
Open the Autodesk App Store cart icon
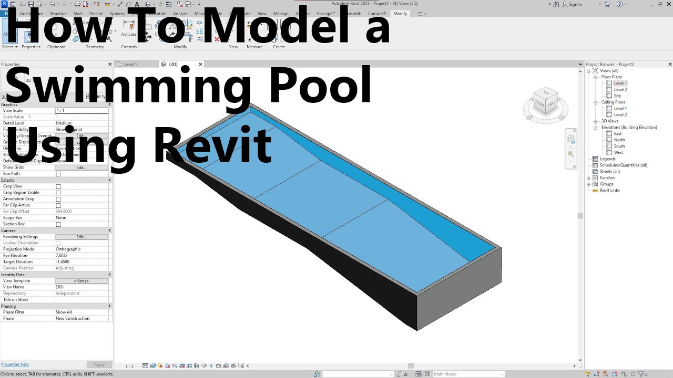(x=607, y=4)
